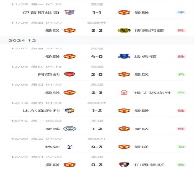Click the Bodø/Glimt yellow club crest
Image resolution: width=194 pixels, height=170 pixels.
124,31
